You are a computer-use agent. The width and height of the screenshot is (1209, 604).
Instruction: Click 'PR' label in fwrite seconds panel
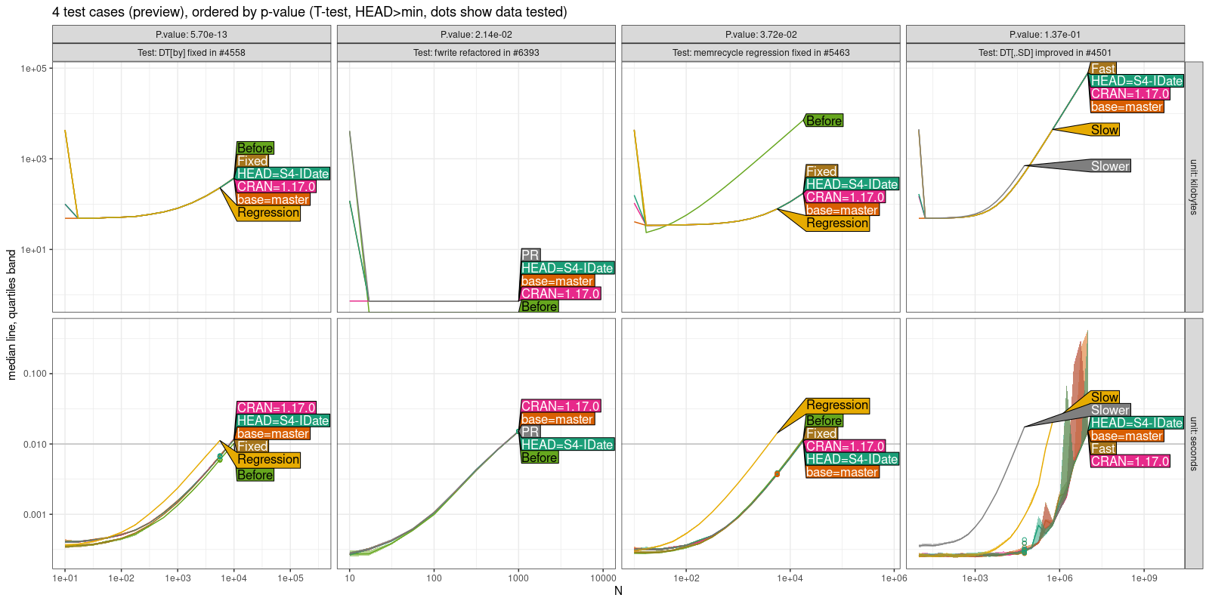click(530, 432)
